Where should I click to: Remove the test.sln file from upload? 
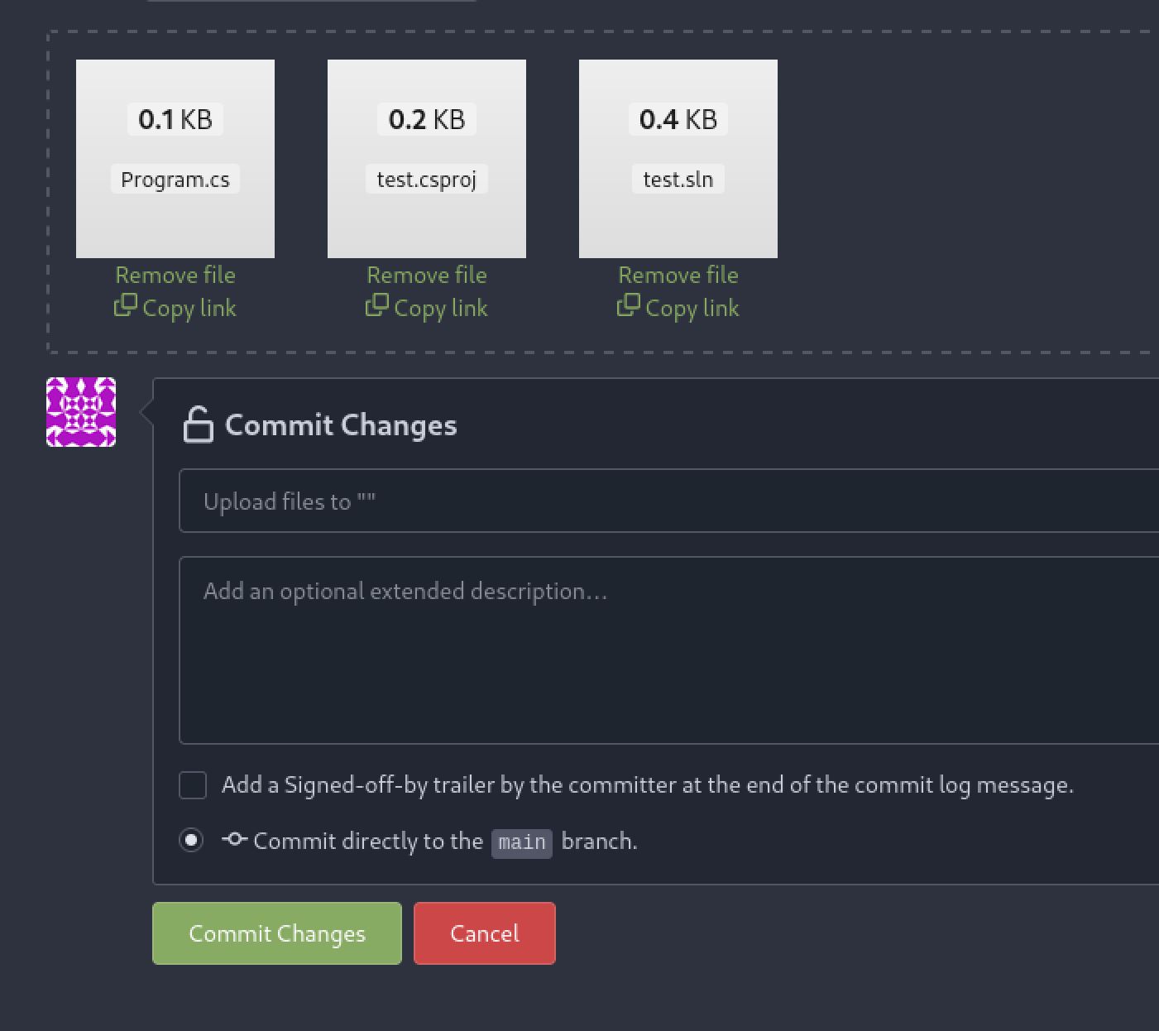(678, 275)
